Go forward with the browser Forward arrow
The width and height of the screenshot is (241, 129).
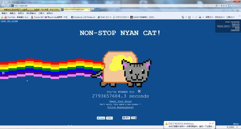coord(8,5)
